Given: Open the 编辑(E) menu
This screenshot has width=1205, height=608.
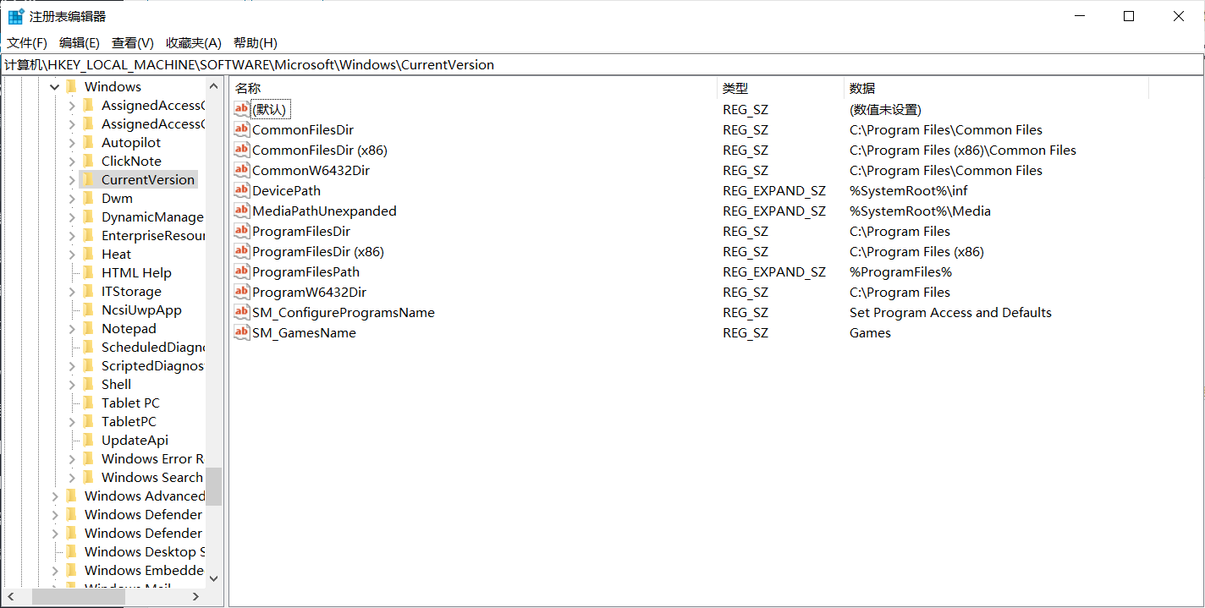Looking at the screenshot, I should [80, 42].
